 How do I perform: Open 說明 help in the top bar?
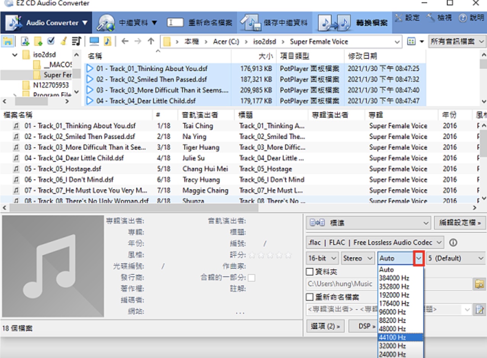pyautogui.click(x=471, y=18)
